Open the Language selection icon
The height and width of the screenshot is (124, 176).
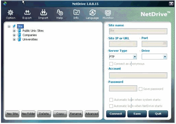(93, 13)
